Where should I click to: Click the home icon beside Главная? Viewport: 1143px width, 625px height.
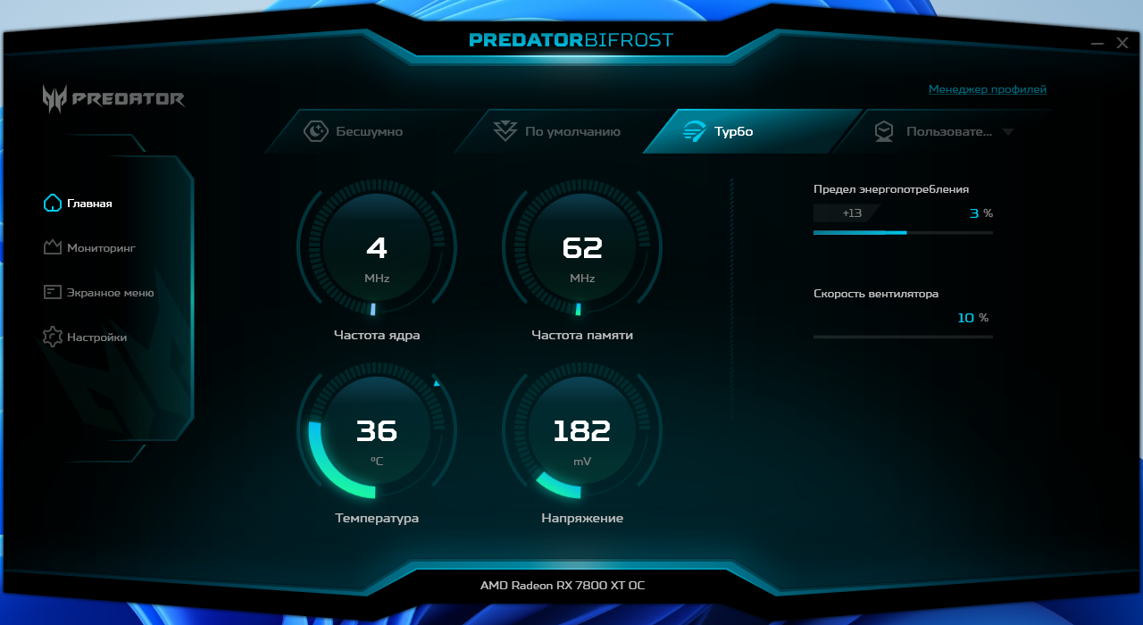(x=53, y=203)
